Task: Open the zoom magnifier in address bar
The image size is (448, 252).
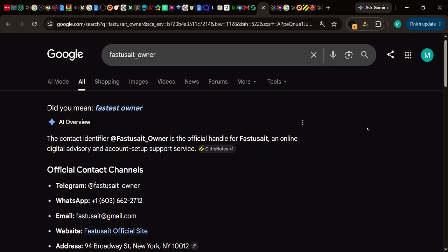Action: pyautogui.click(x=322, y=24)
